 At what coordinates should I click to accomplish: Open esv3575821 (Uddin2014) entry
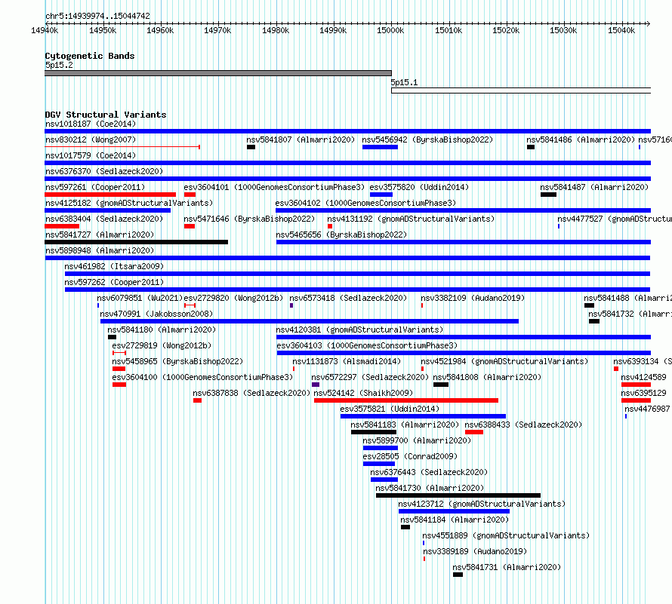(390, 409)
